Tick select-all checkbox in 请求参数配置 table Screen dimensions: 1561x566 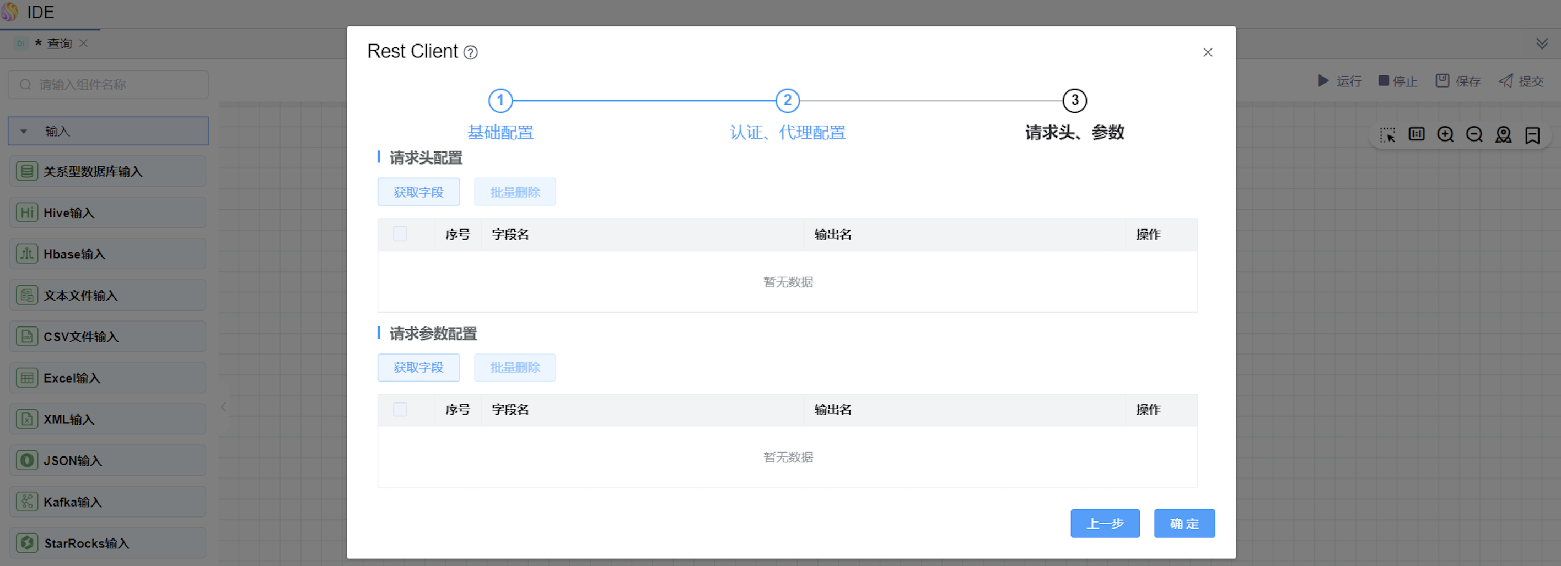400,410
